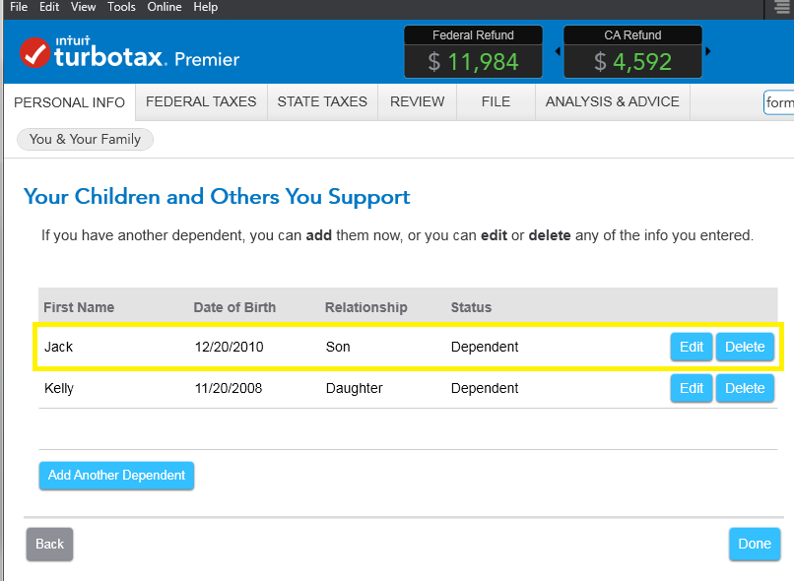Image resolution: width=794 pixels, height=581 pixels.
Task: Select the You & Your Family breadcrumb
Action: point(85,139)
